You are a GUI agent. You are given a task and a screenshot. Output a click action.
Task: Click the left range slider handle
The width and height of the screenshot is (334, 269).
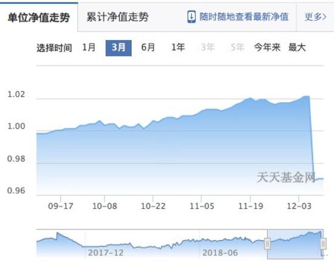pyautogui.click(x=267, y=244)
